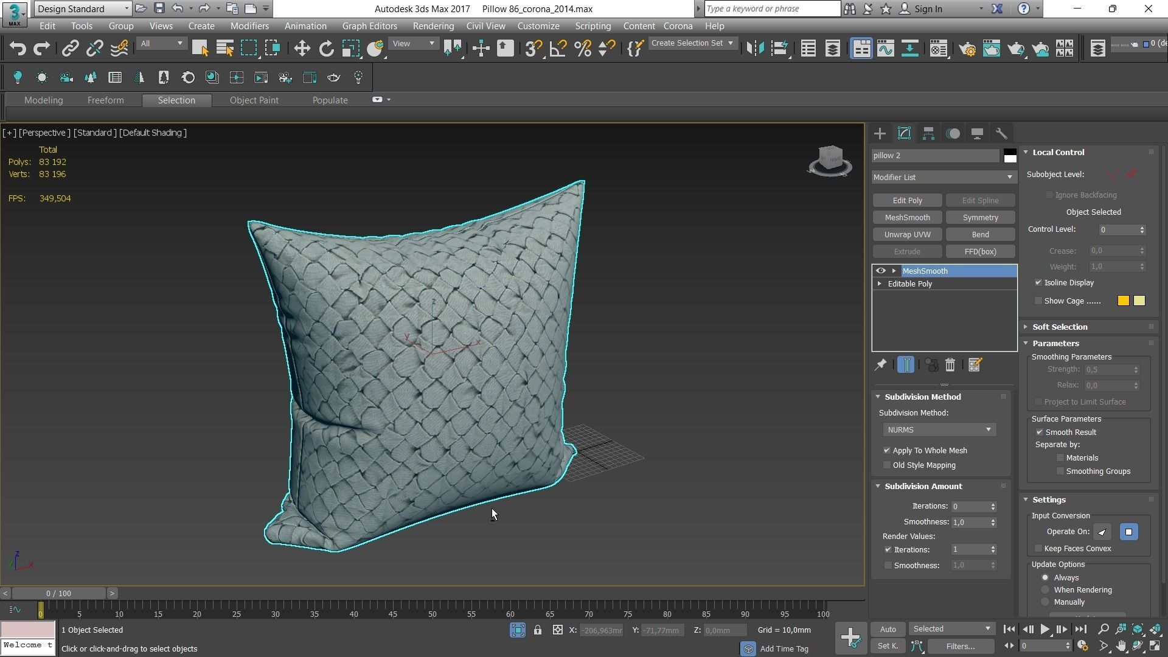Screen dimensions: 1168x657
Task: Pin the modifier stack
Action: 880,365
